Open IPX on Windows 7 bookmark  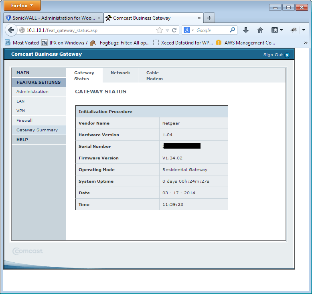[65, 43]
